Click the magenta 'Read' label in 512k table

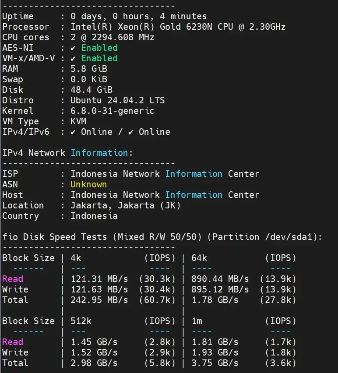click(x=13, y=342)
